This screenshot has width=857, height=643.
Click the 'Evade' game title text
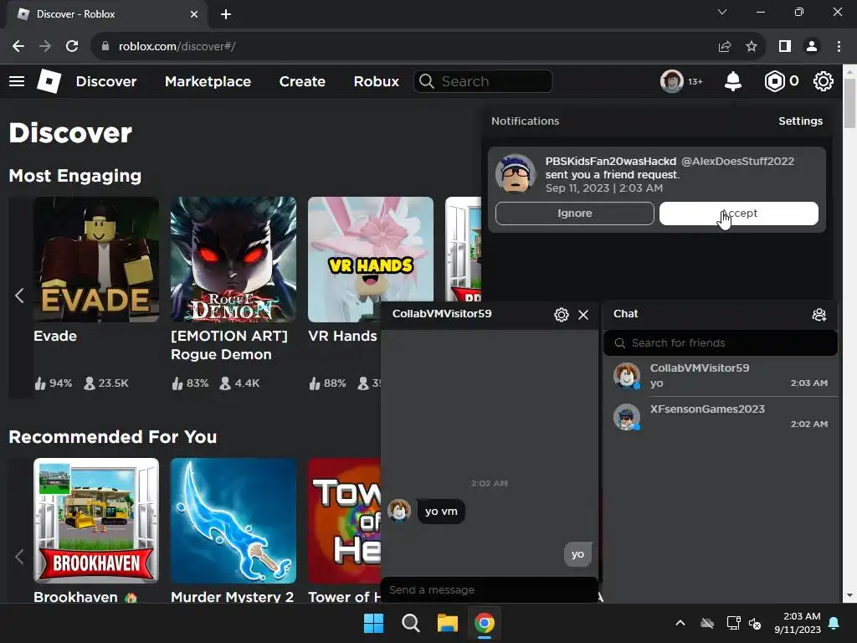click(x=55, y=336)
